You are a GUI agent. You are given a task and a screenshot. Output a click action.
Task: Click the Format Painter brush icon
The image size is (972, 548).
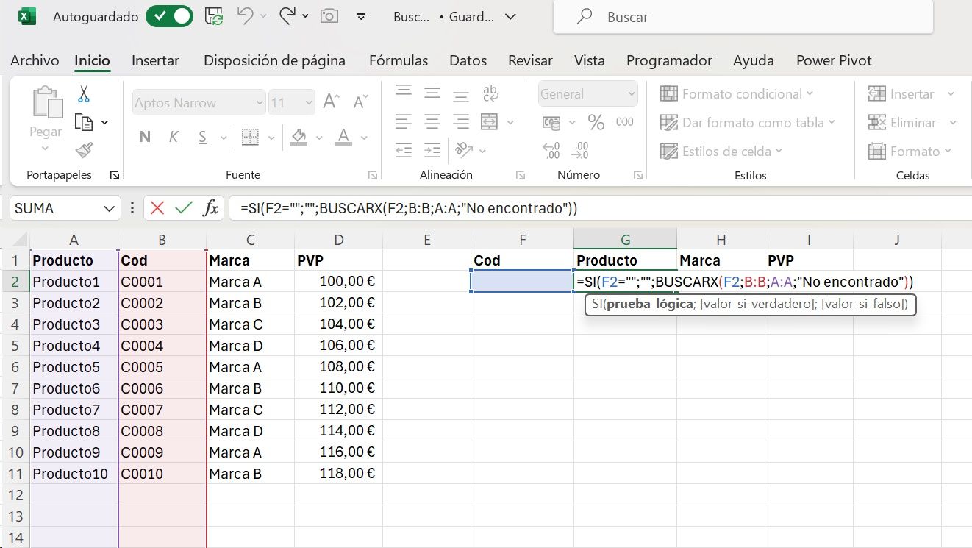(x=84, y=151)
